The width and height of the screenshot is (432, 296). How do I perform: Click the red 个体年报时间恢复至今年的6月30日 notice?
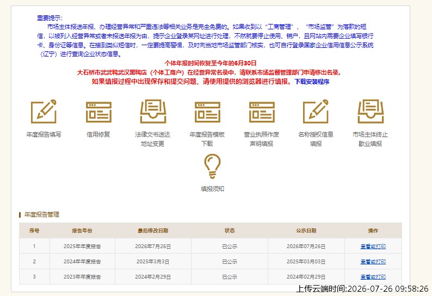click(211, 63)
